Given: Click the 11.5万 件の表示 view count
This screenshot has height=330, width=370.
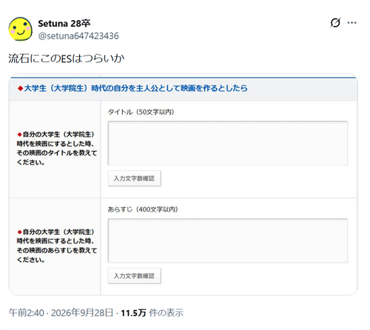Looking at the screenshot, I should tap(152, 313).
